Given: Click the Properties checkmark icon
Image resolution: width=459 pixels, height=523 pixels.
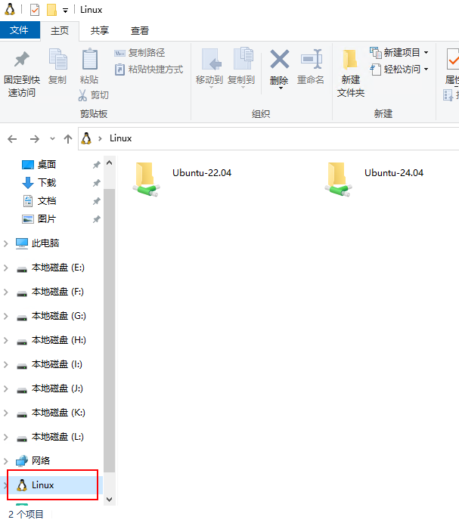Looking at the screenshot, I should pos(453,59).
